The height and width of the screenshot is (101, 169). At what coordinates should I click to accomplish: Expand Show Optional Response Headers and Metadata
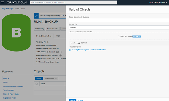pyautogui.click(x=89, y=50)
